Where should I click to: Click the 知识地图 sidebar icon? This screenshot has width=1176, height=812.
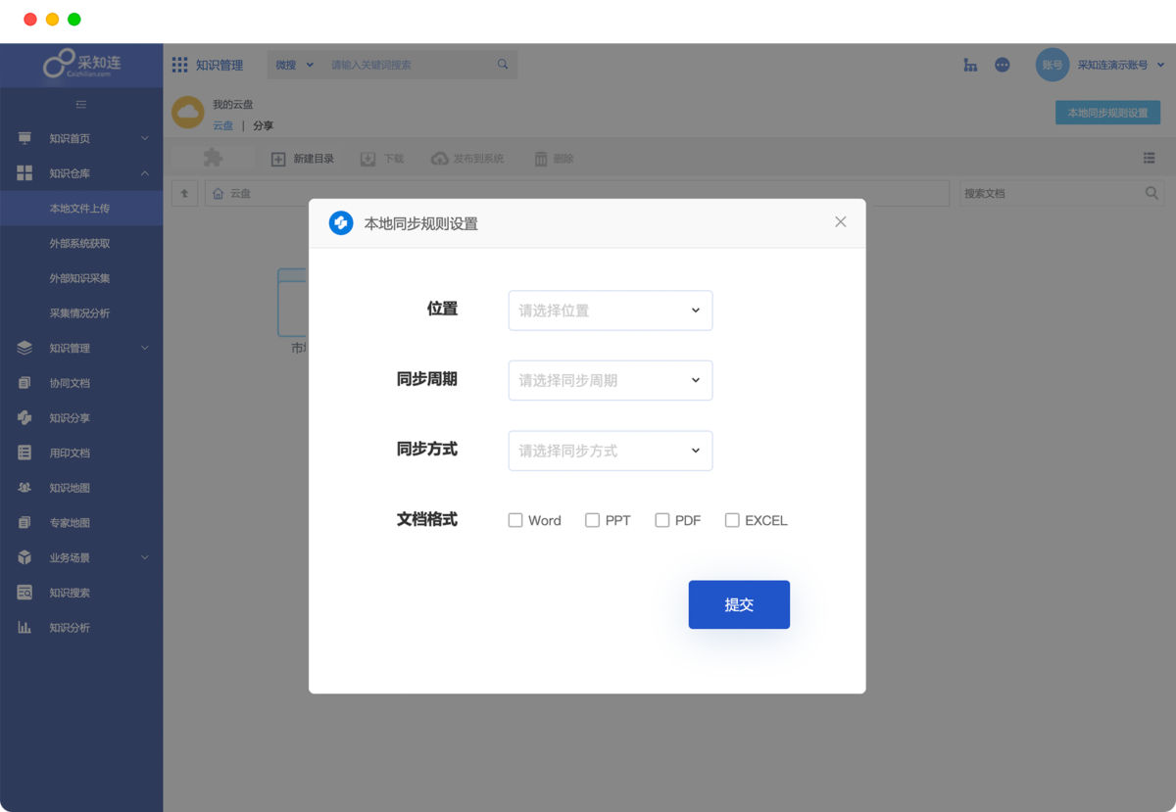(24, 488)
